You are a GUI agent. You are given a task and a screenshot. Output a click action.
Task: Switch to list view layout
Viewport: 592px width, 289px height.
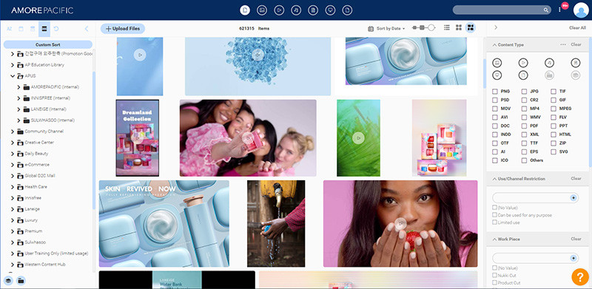click(x=447, y=27)
